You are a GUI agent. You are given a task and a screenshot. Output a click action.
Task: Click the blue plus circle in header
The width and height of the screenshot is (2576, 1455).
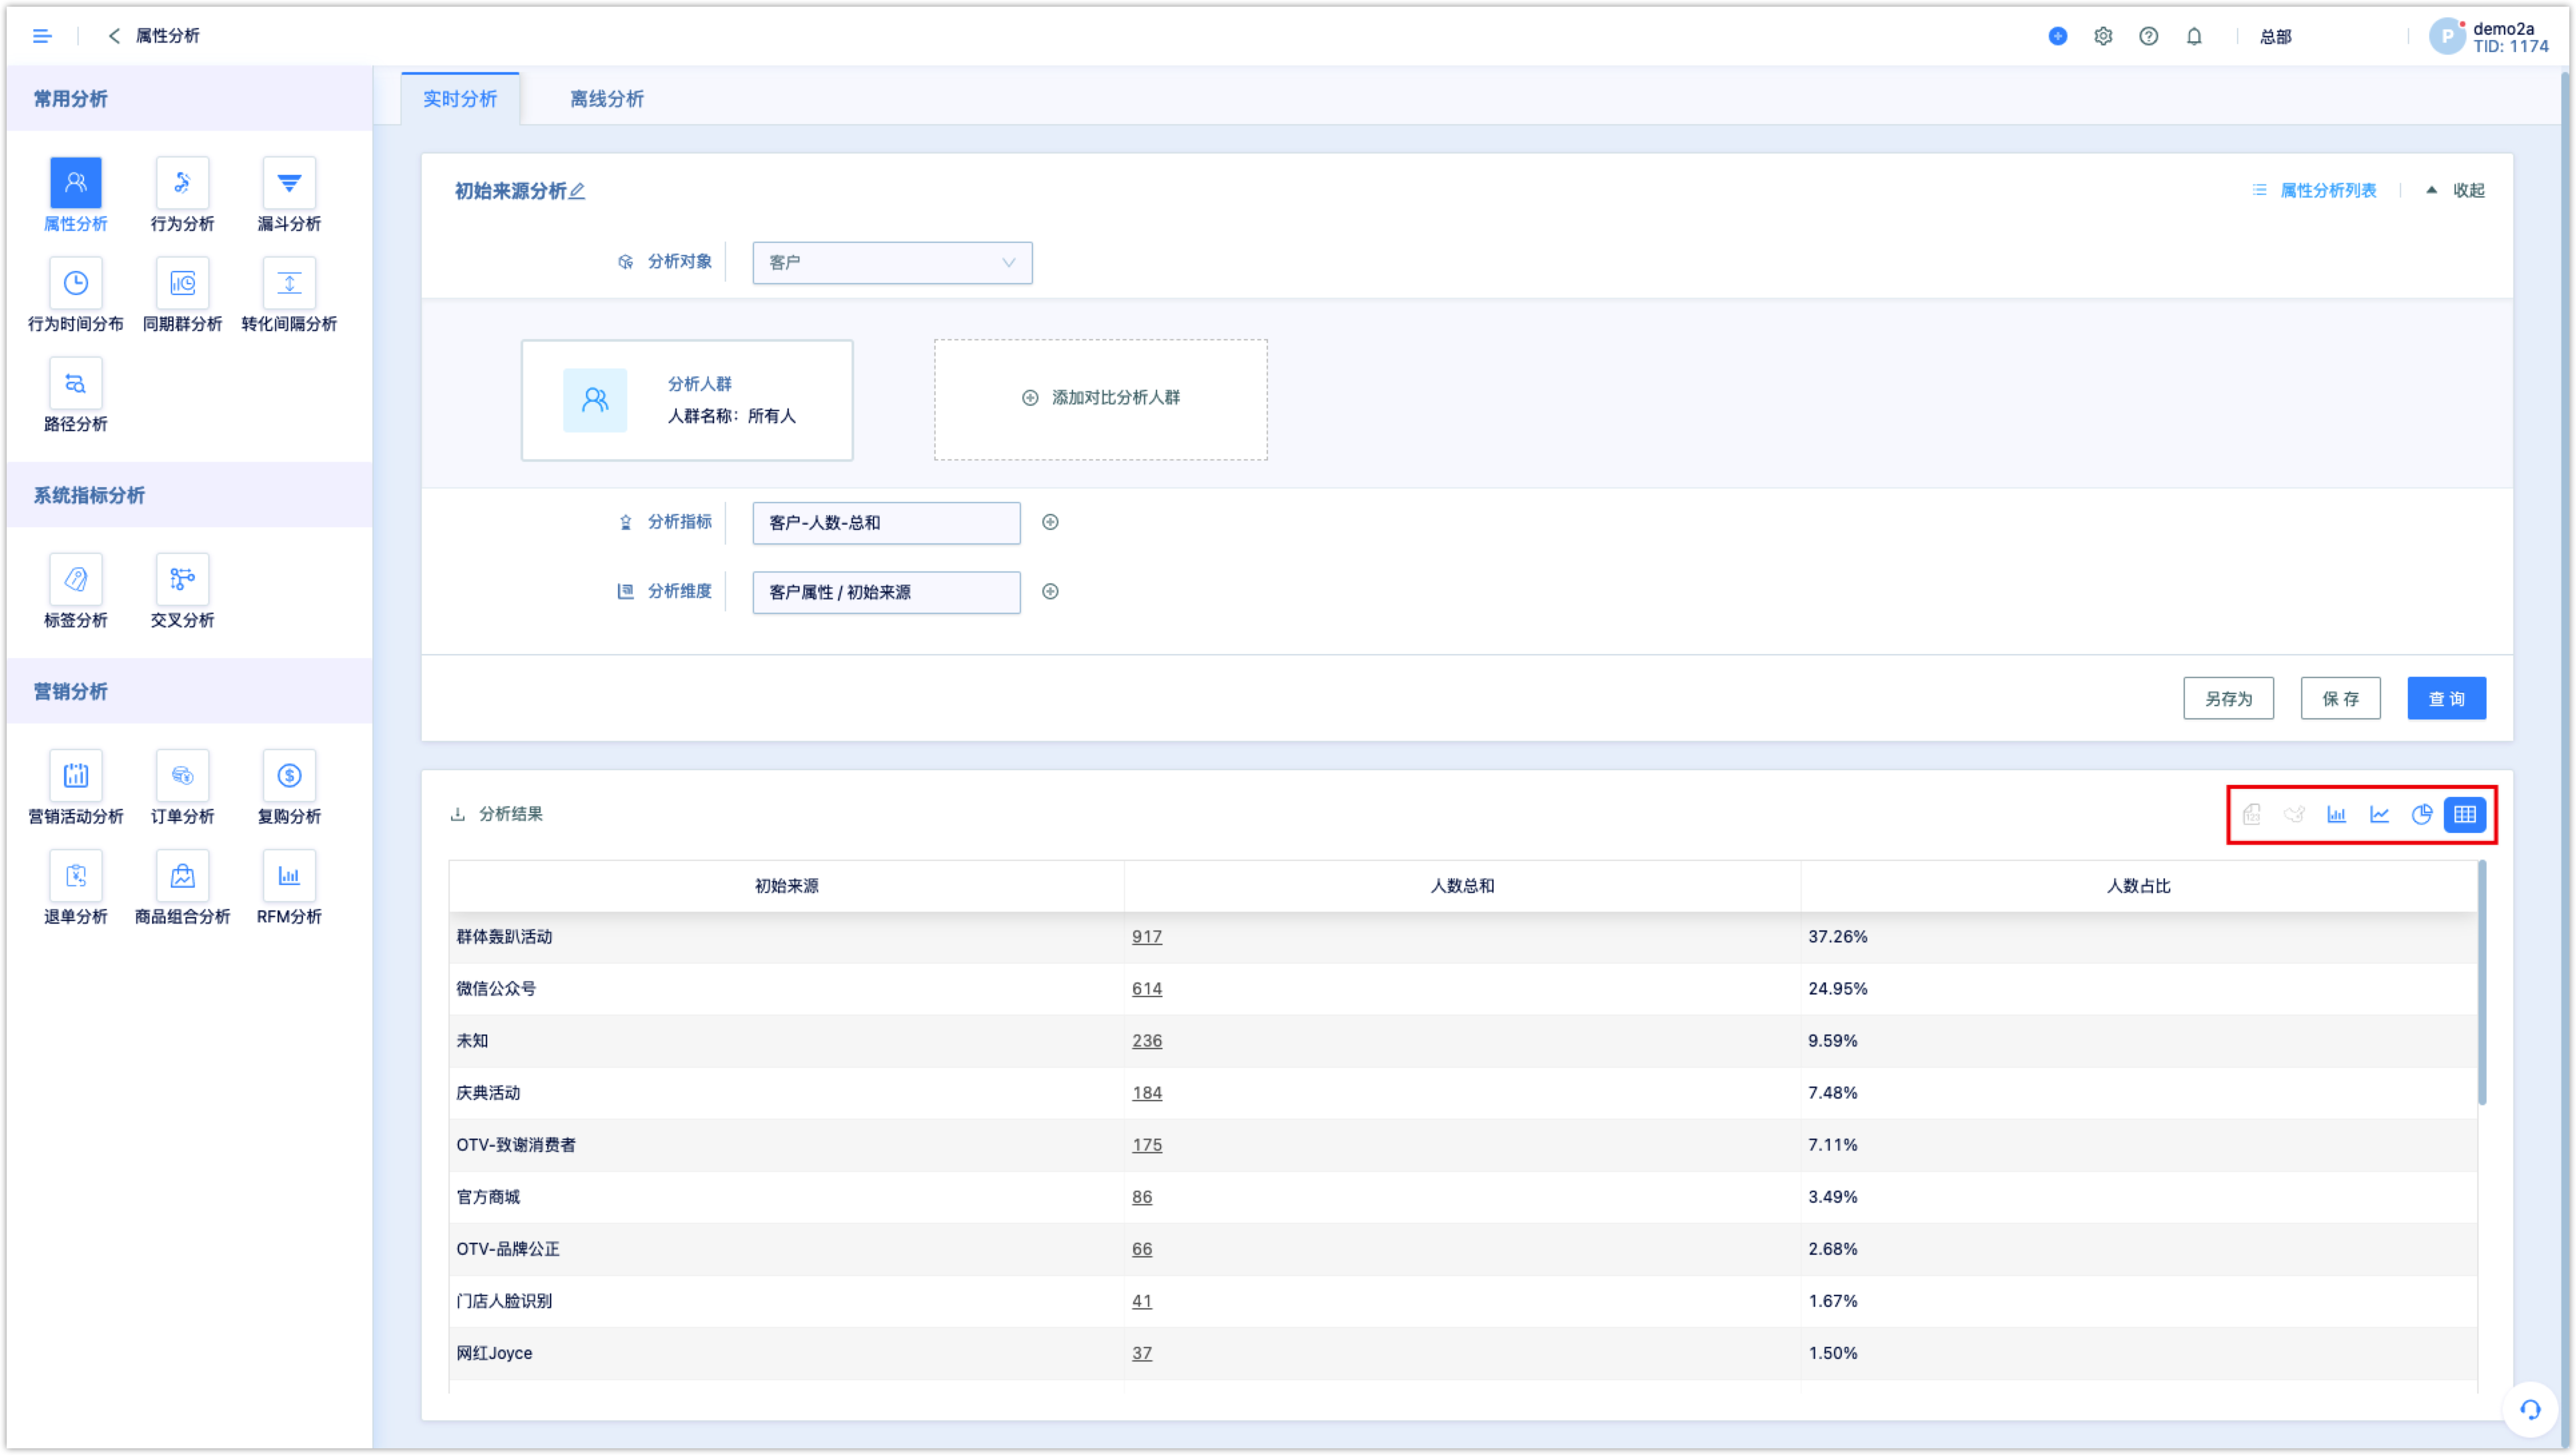[x=2057, y=36]
